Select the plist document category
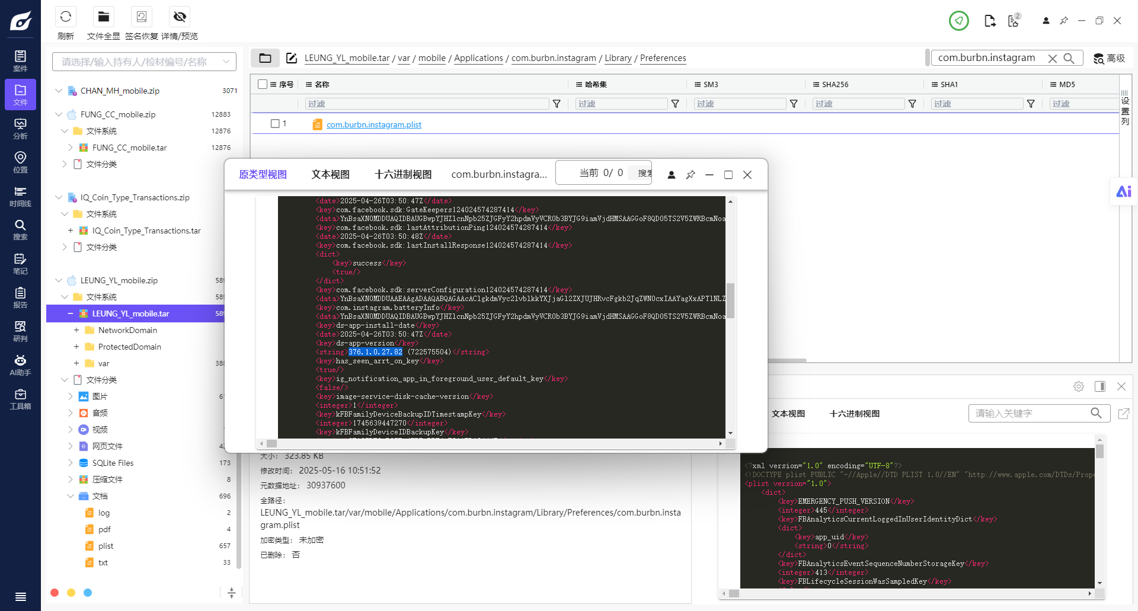Viewport: 1138px width, 611px height. tap(106, 546)
